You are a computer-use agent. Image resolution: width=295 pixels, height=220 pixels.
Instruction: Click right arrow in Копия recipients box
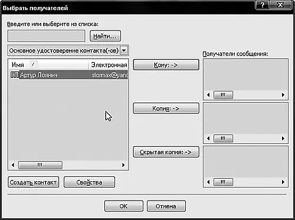283,139
